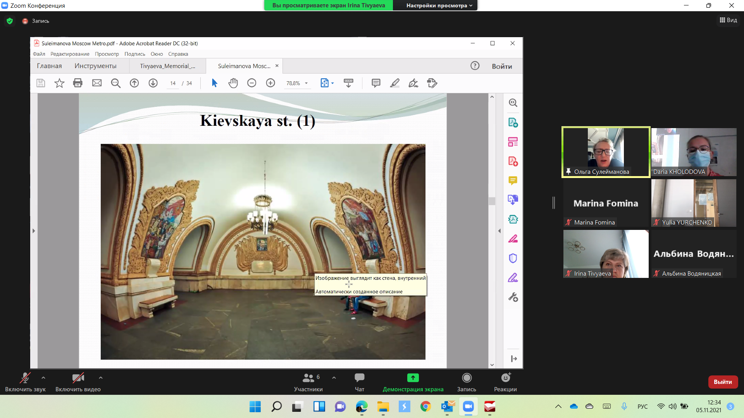Open the Add comment tool
Screen dimensions: 744x418
(375, 83)
